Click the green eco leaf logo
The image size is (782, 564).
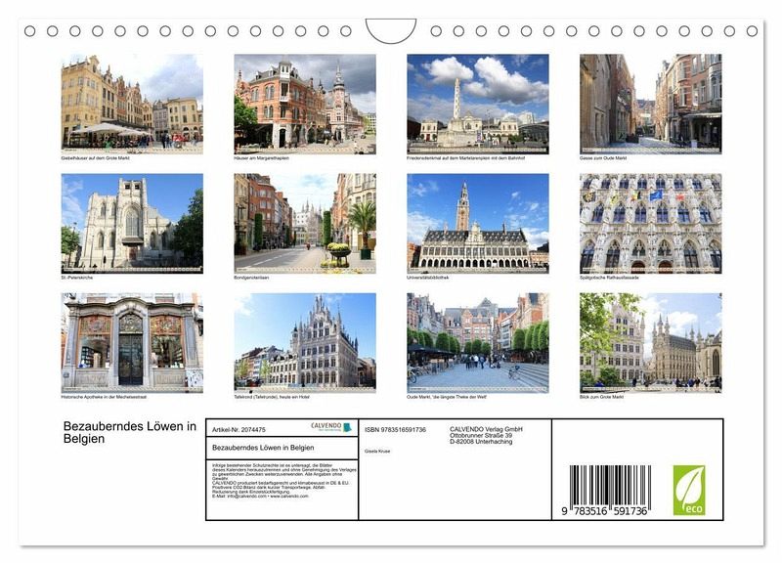click(x=688, y=489)
